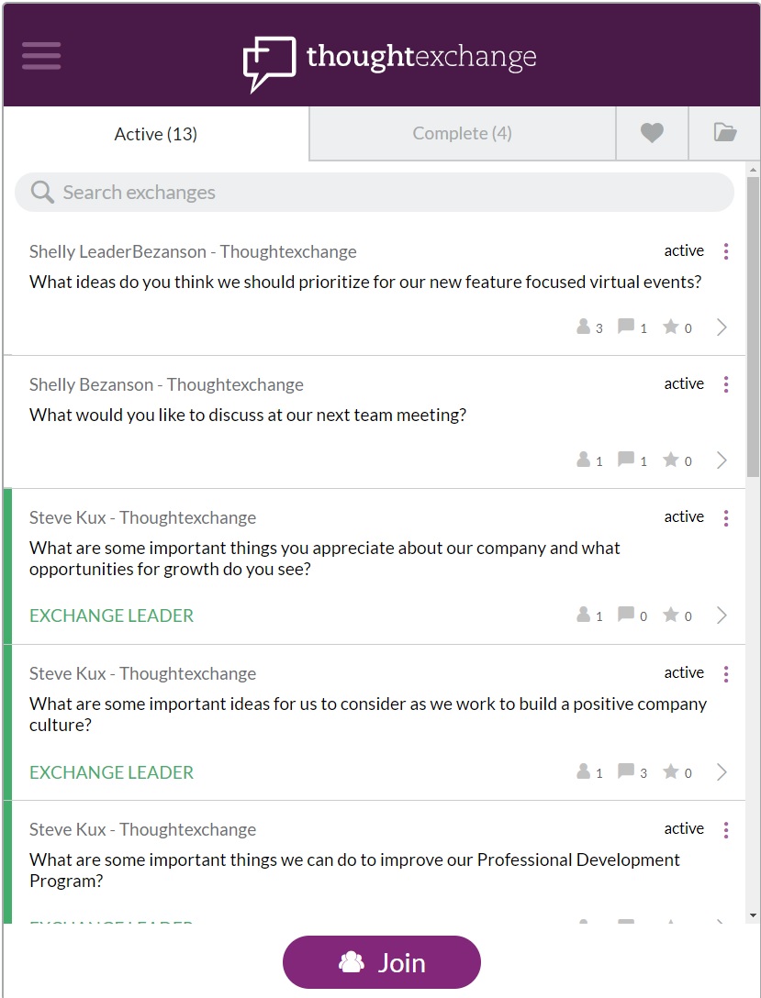Click star icon on team meeting exchange
Image resolution: width=761 pixels, height=998 pixels.
tap(670, 460)
